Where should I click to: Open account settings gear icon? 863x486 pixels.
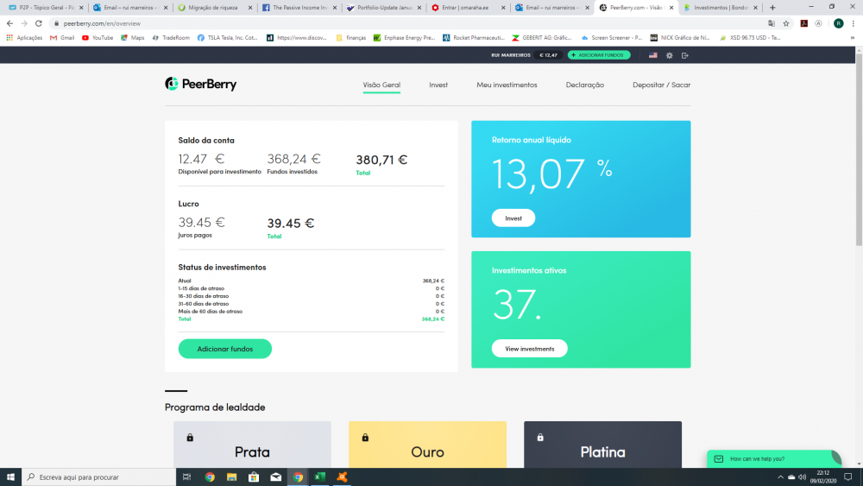[x=669, y=55]
